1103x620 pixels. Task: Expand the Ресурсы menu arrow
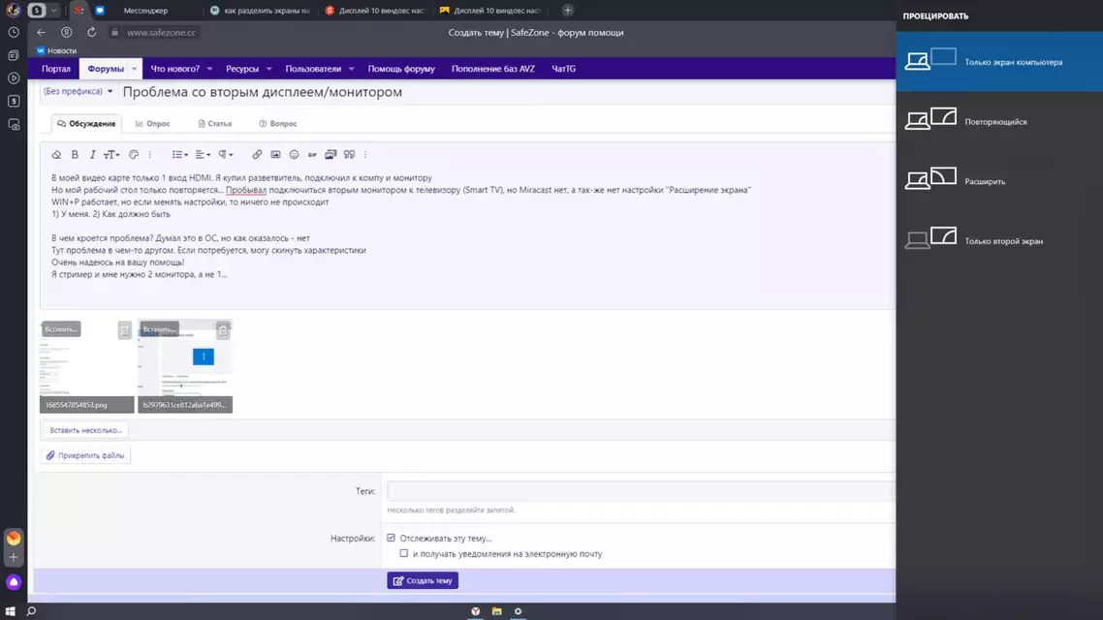(268, 69)
